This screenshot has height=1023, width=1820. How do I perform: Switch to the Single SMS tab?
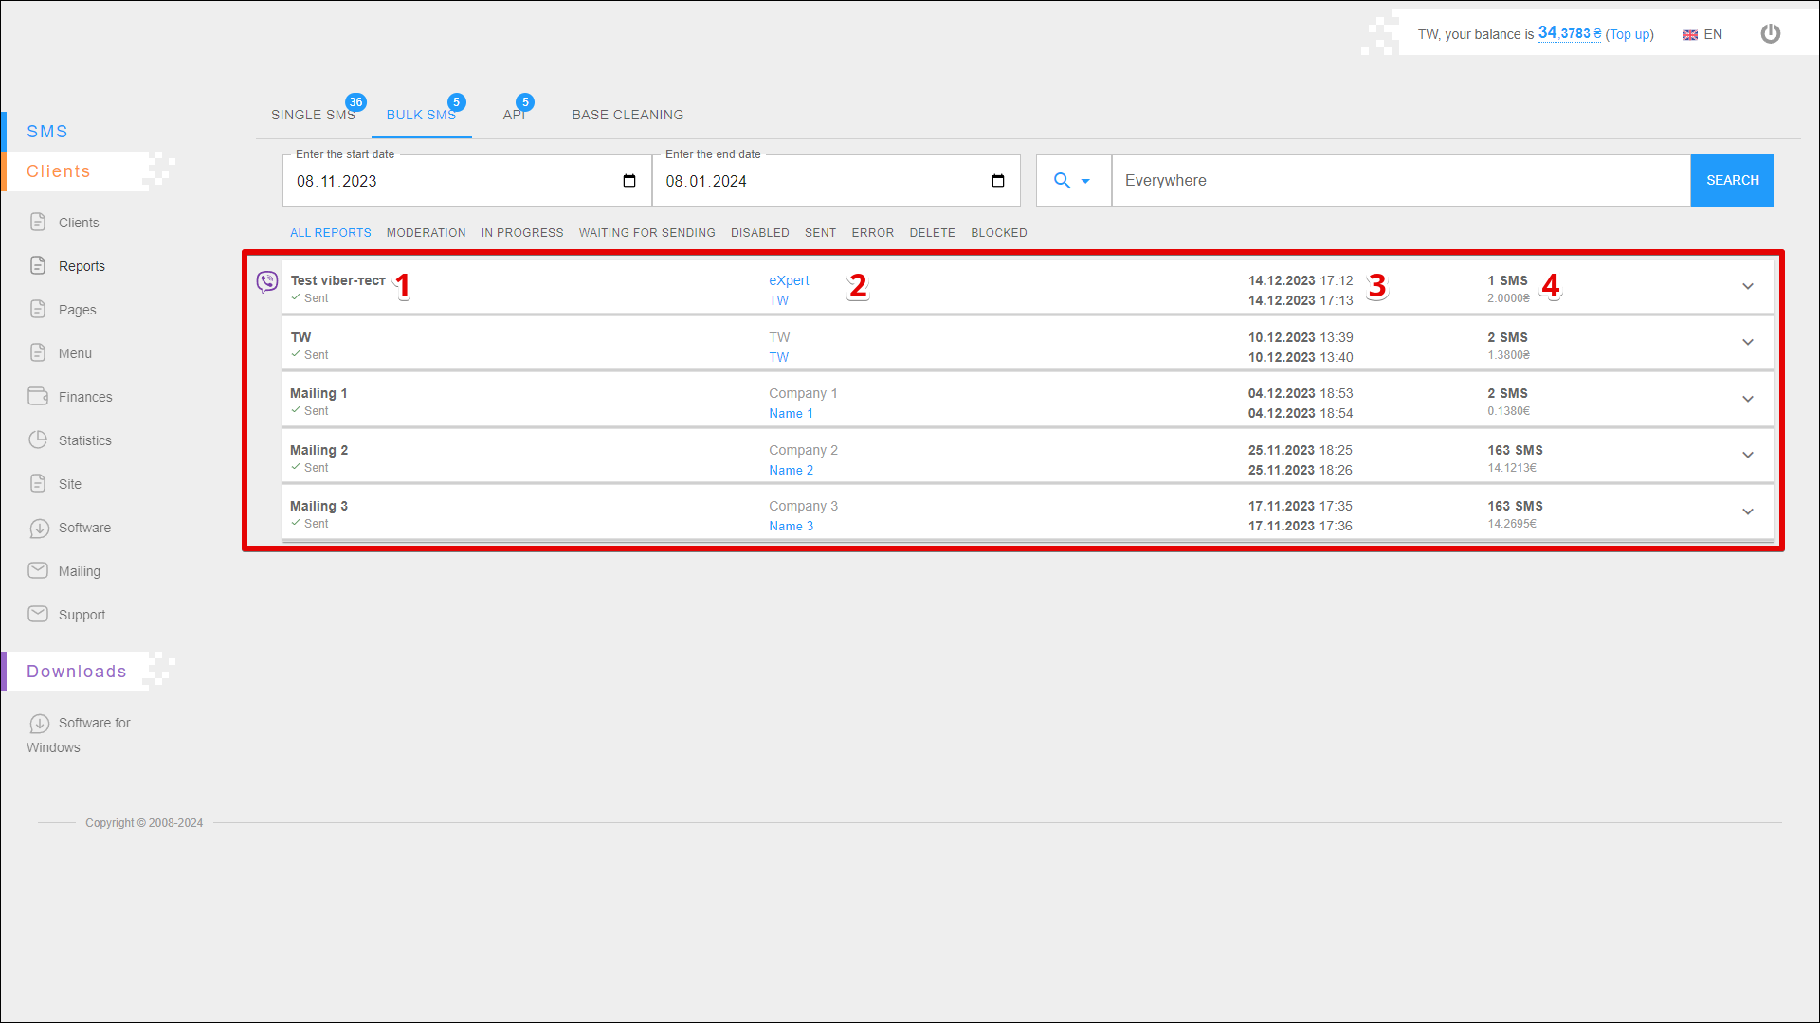313,115
